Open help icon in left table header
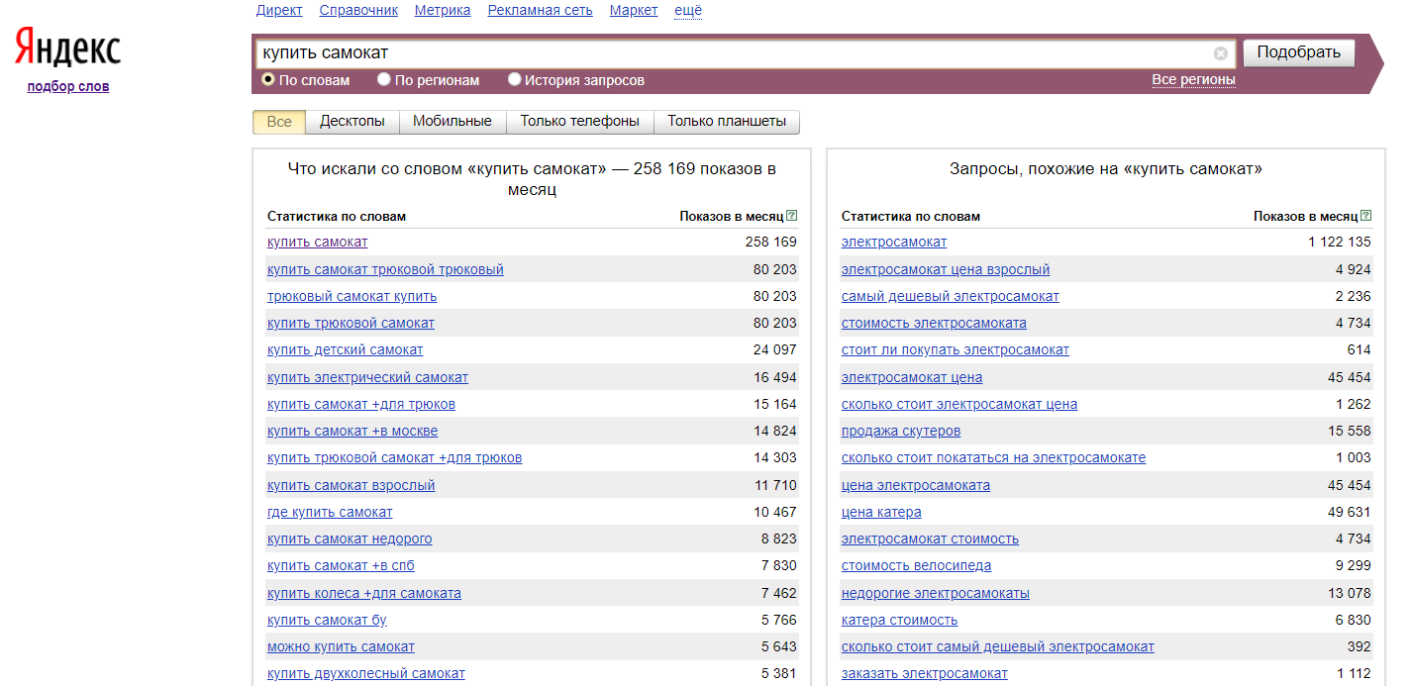Viewport: 1411px width, 686px height. point(791,216)
